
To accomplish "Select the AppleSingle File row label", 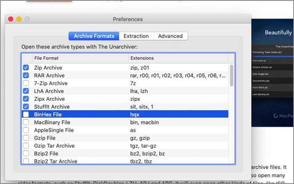I will pyautogui.click(x=54, y=130).
